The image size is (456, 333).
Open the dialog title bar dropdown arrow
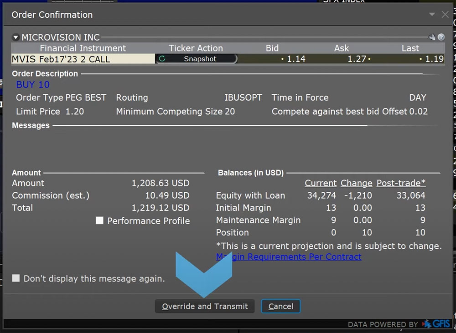432,15
